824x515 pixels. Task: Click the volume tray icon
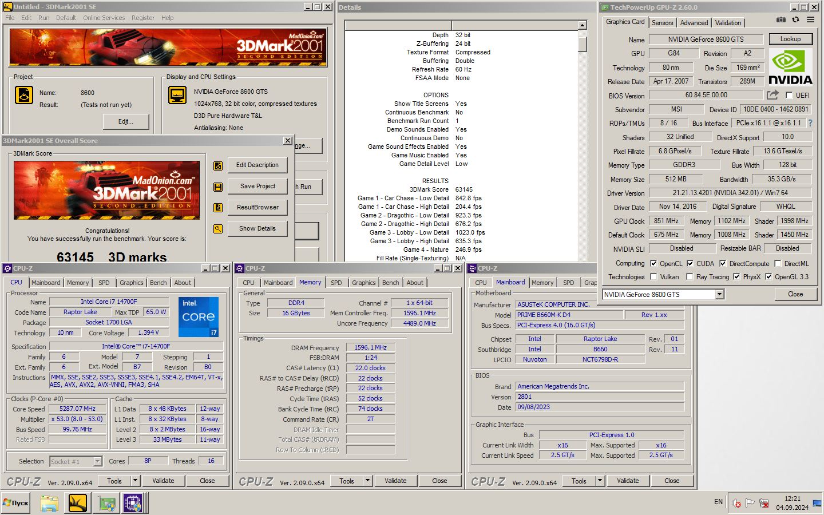(x=736, y=503)
